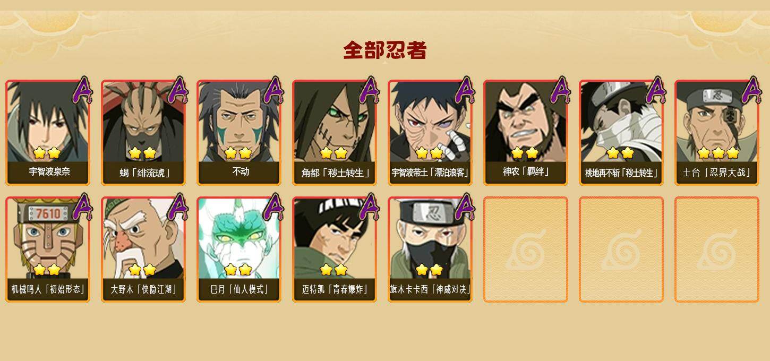The height and width of the screenshot is (361, 770).
Task: Choose the 土台「忍界大战」 three-star card
Action: [717, 133]
